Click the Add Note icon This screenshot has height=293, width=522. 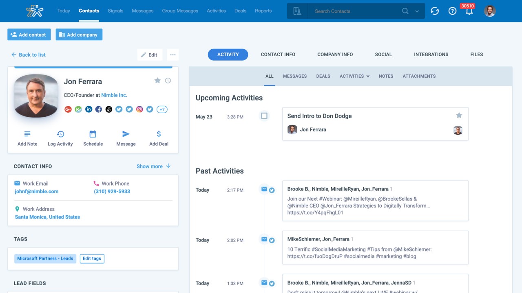pyautogui.click(x=27, y=134)
